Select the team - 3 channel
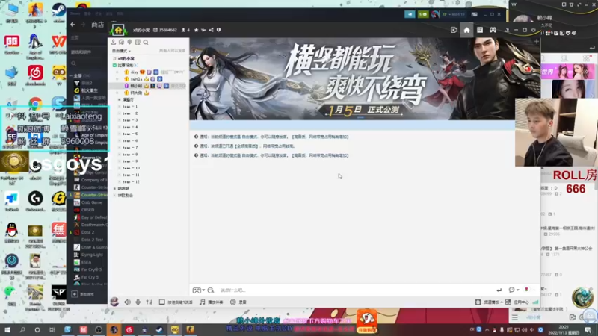Image resolution: width=598 pixels, height=336 pixels. coord(130,120)
